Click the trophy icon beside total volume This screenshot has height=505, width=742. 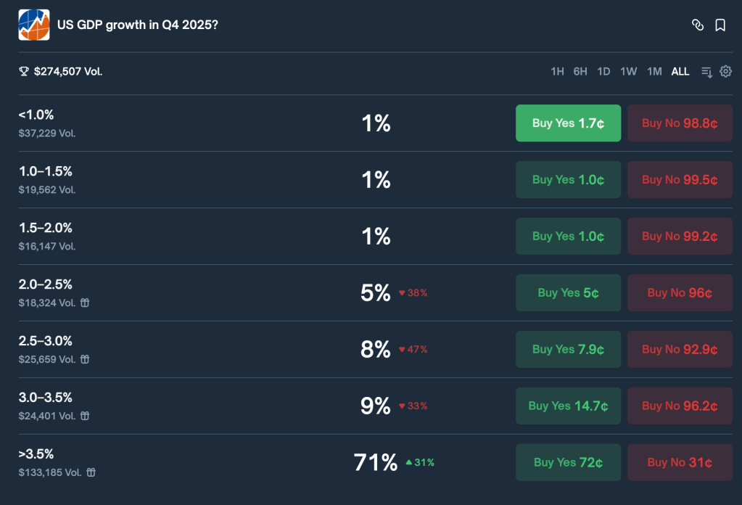click(24, 72)
